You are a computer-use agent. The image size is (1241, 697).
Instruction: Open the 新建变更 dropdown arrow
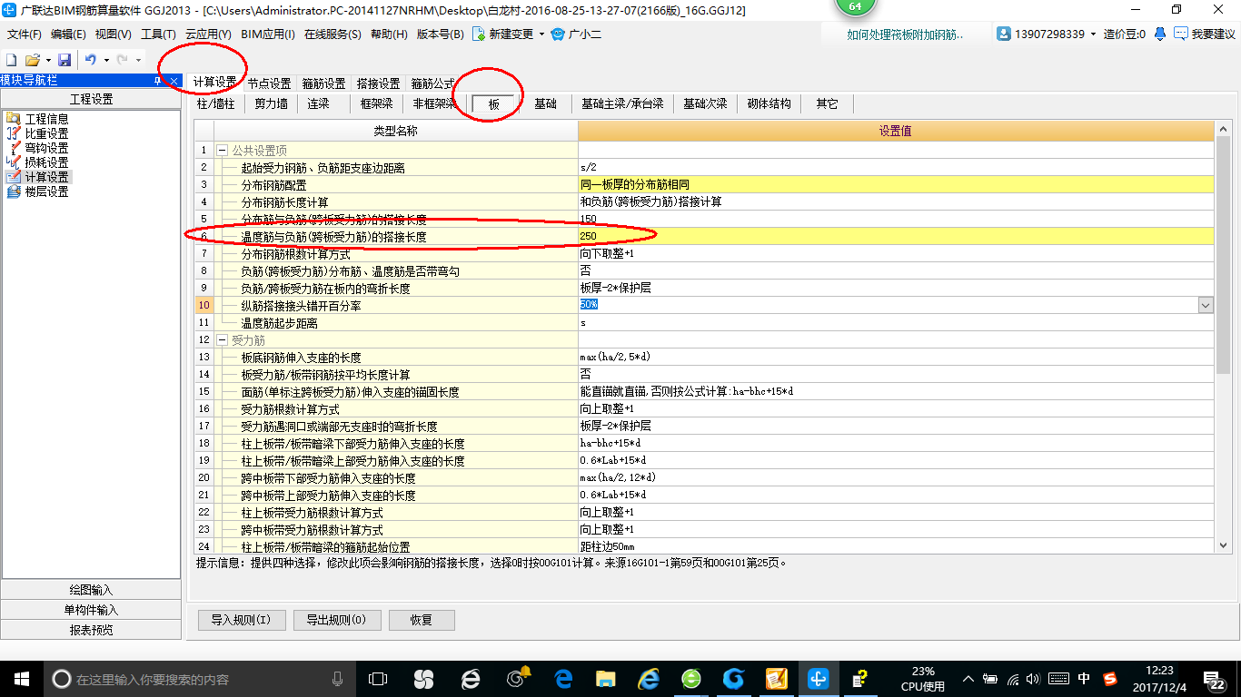tap(542, 34)
